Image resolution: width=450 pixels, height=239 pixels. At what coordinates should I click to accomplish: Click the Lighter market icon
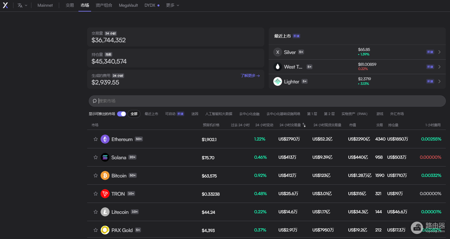[278, 81]
